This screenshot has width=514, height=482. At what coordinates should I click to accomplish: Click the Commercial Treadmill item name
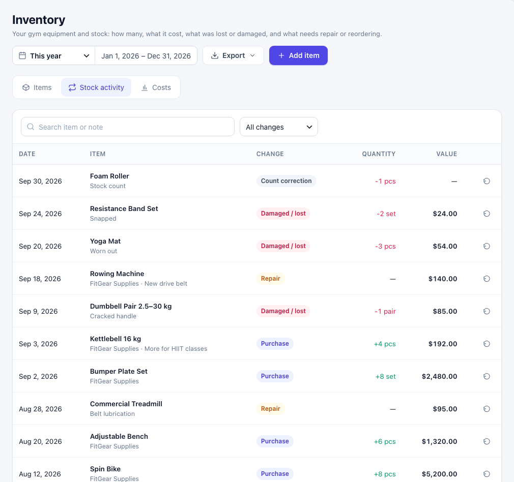pyautogui.click(x=126, y=404)
